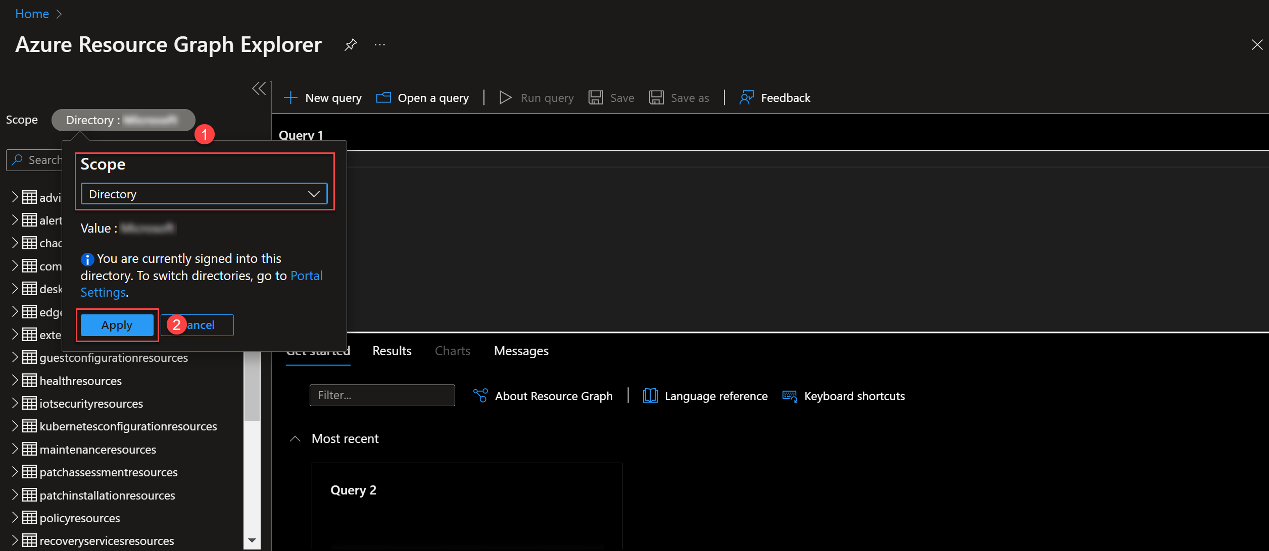Viewport: 1269px width, 551px height.
Task: Click the About Resource Graph icon
Action: (x=480, y=396)
